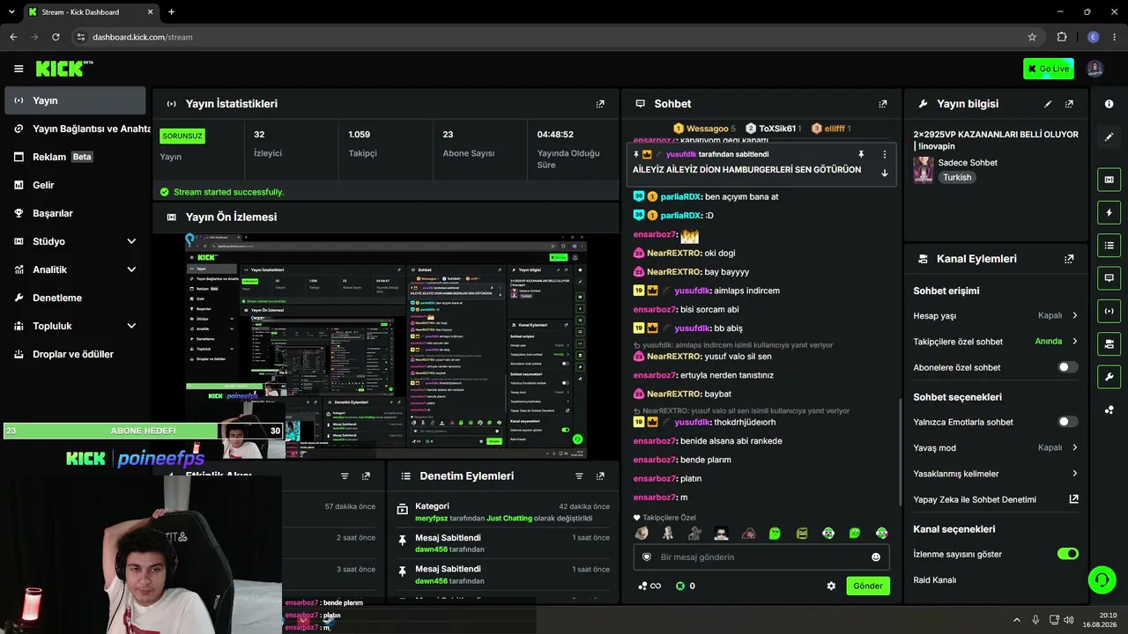Select Yayın in the sidebar
Screen dimensions: 1128x634
tap(75, 100)
